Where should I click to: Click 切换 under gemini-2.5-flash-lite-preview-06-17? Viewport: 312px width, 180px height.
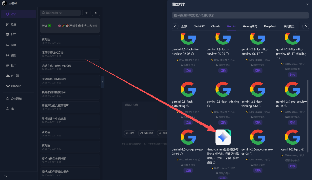[x=258, y=70]
